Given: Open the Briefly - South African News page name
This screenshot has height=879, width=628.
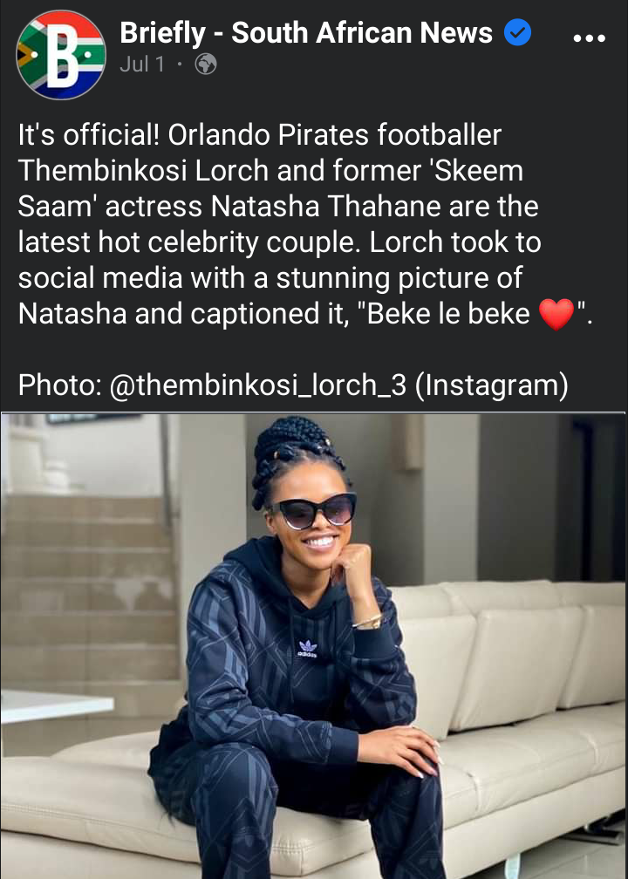Looking at the screenshot, I should (306, 32).
